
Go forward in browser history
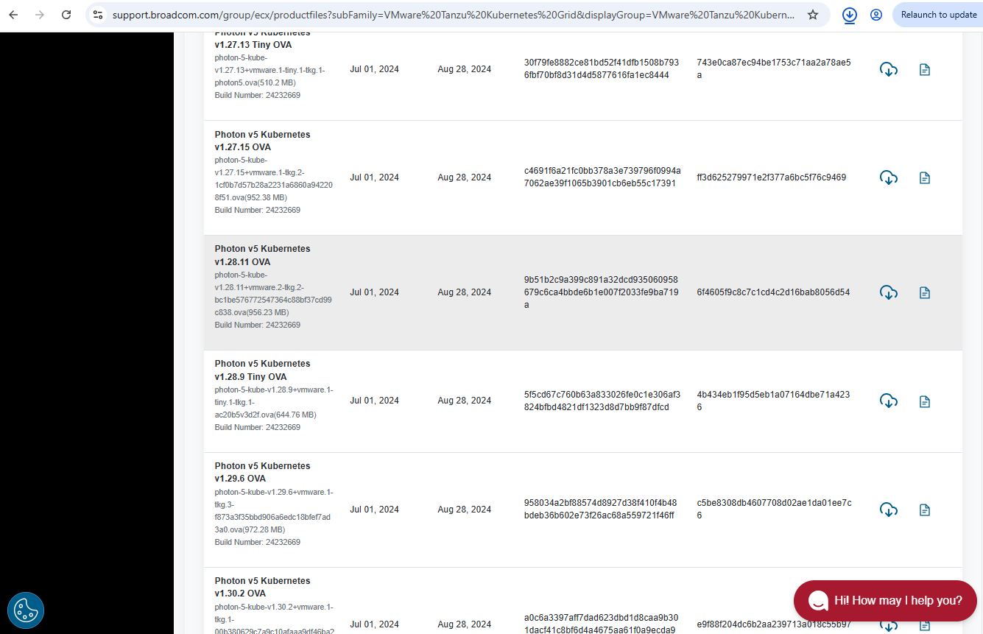click(40, 15)
